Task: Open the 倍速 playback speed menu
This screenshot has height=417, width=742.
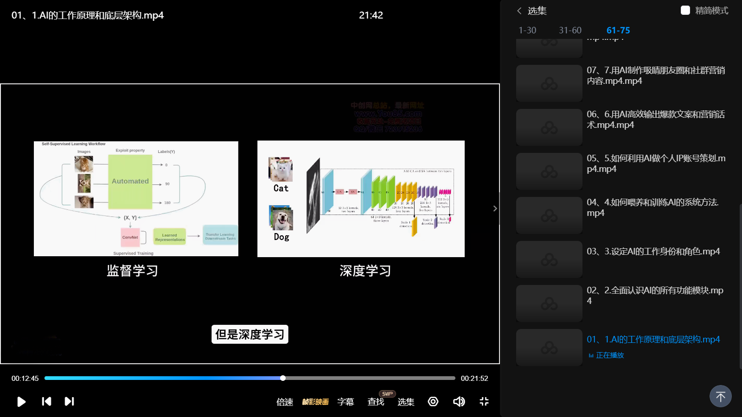Action: point(285,402)
